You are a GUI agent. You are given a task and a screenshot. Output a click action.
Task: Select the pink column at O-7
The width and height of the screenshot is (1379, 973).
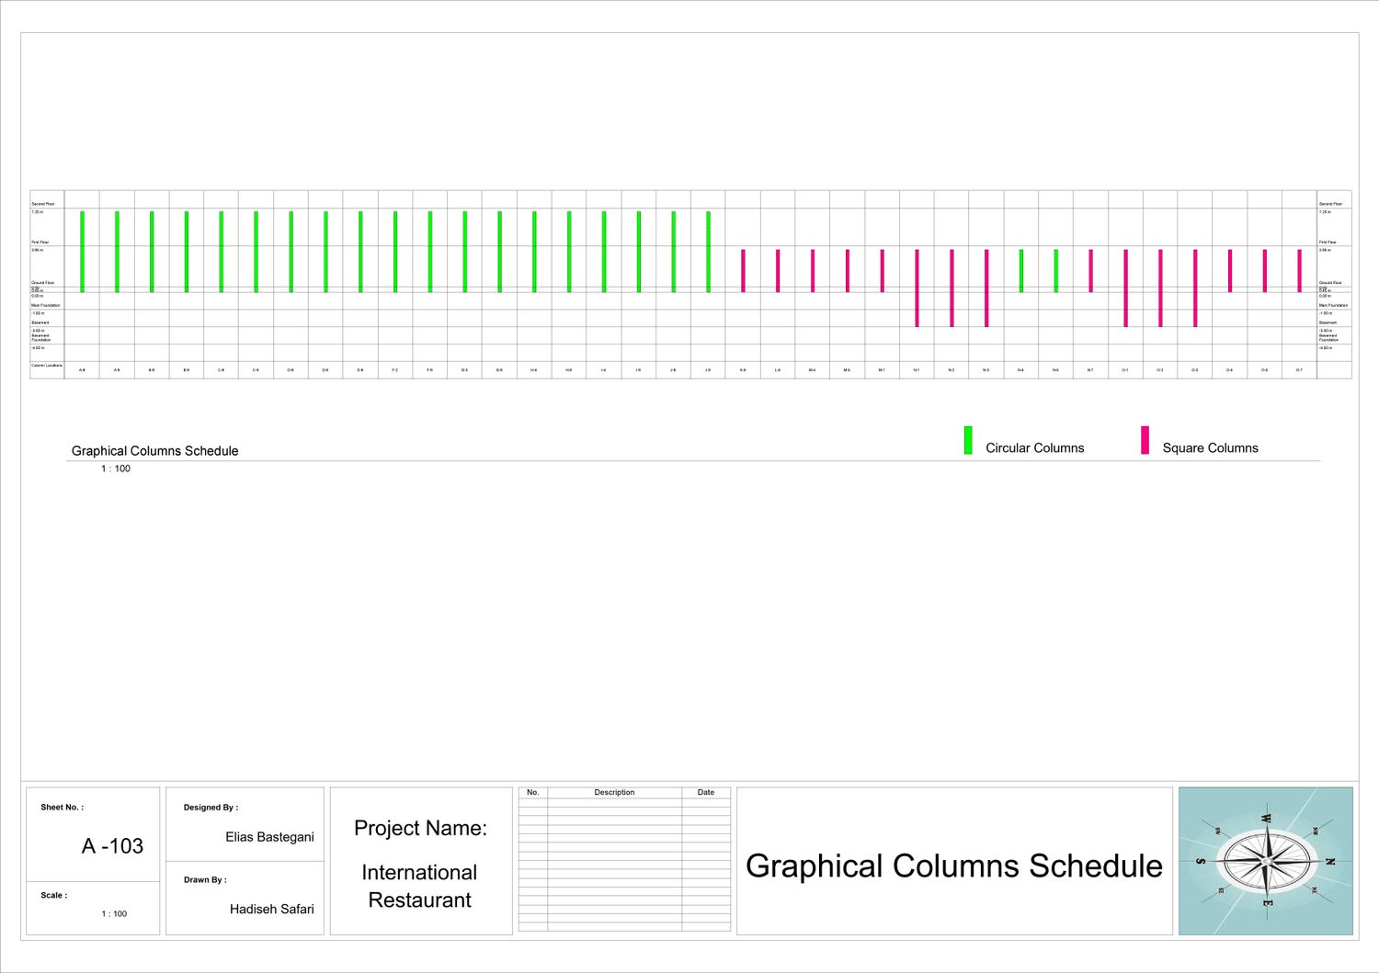1299,271
